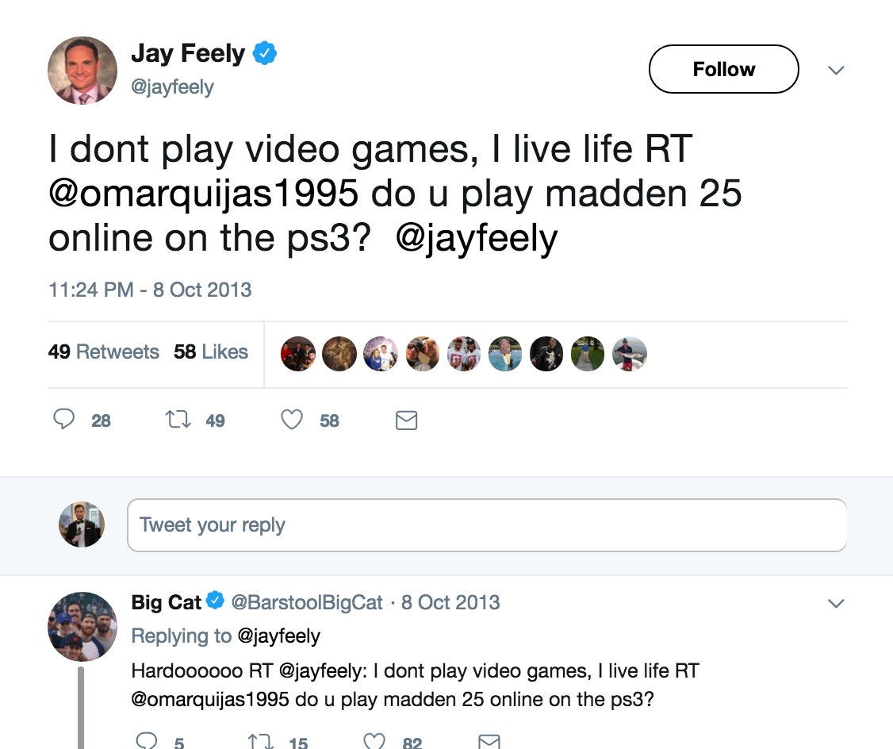Send Jay Feely's tweet via Direct Message

pyautogui.click(x=405, y=420)
